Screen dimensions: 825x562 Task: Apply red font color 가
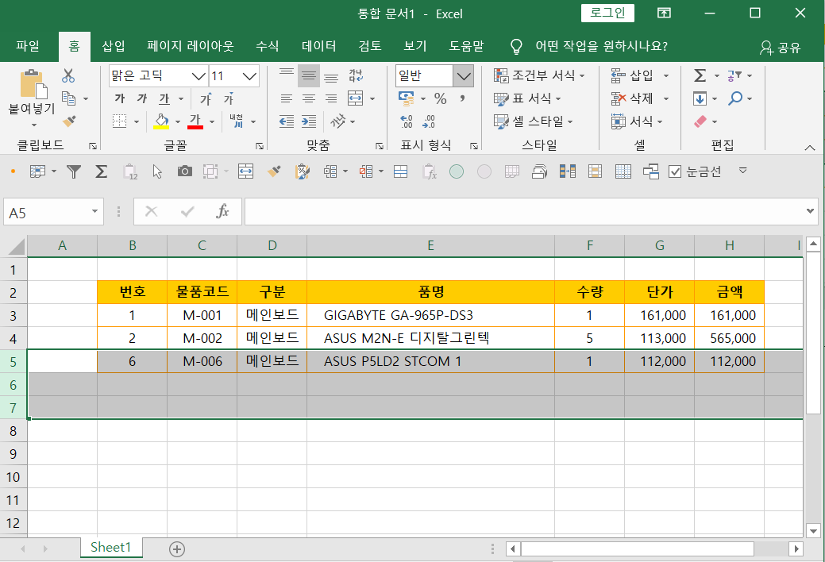(x=195, y=121)
